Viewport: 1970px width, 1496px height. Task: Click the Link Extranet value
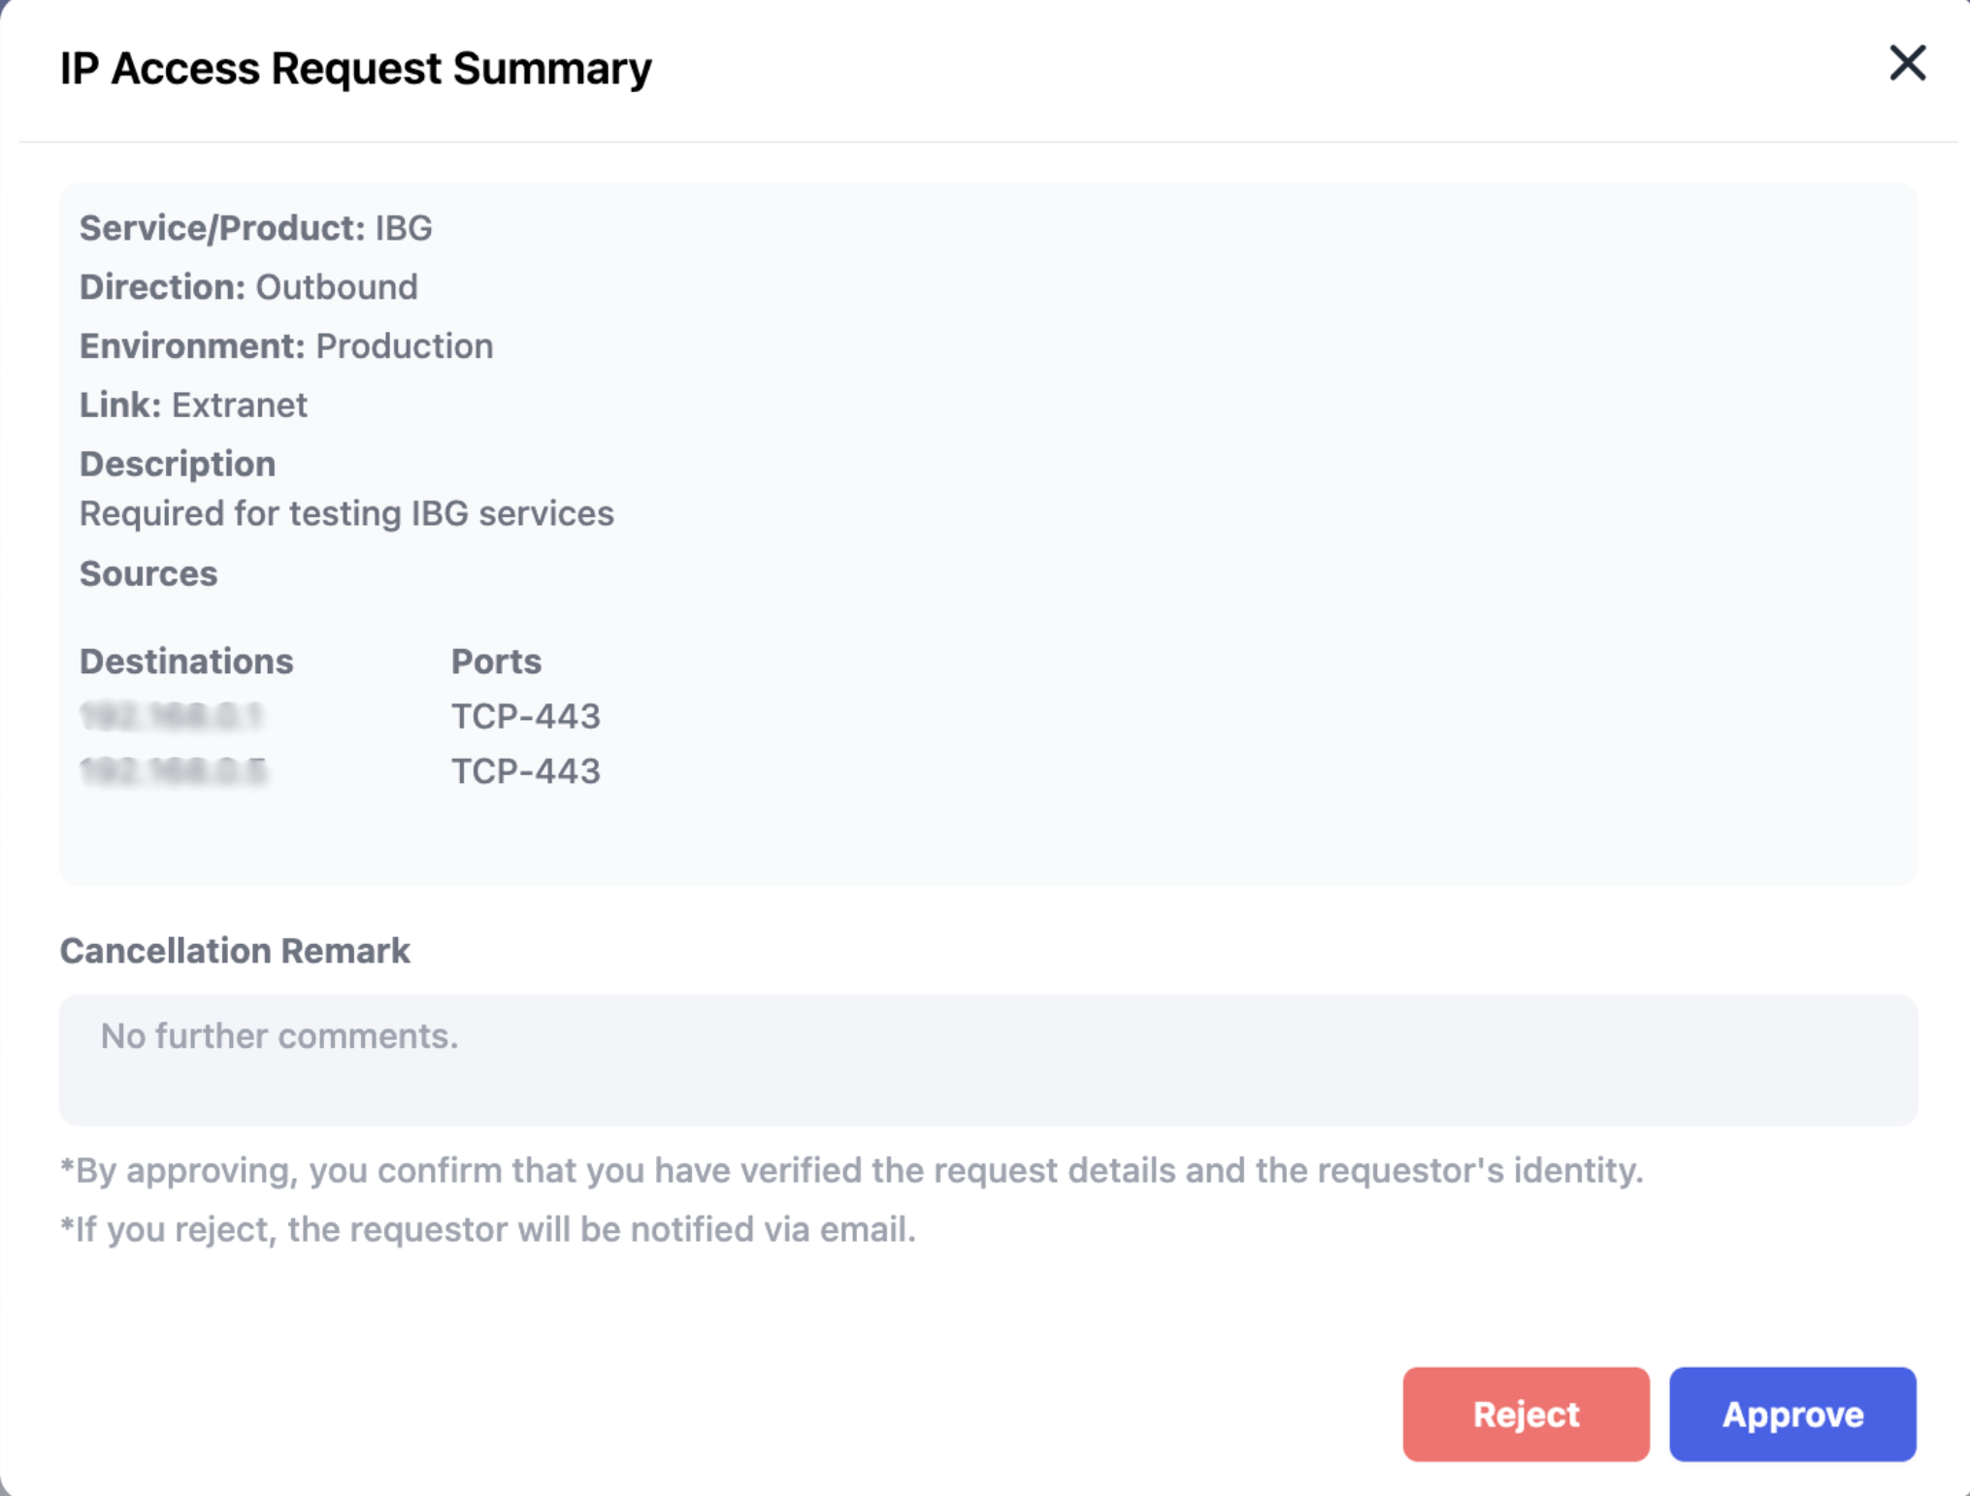point(239,405)
